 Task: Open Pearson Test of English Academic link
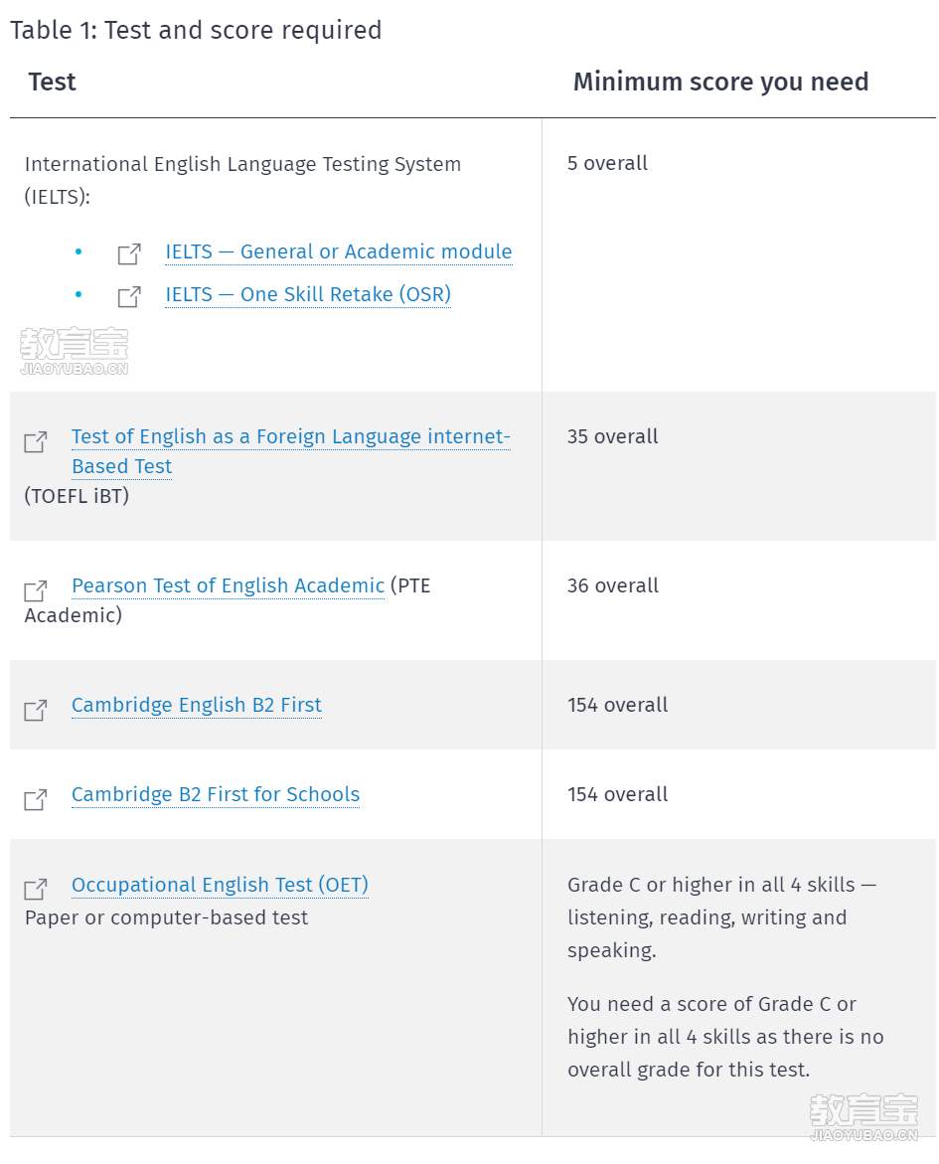[x=228, y=585]
